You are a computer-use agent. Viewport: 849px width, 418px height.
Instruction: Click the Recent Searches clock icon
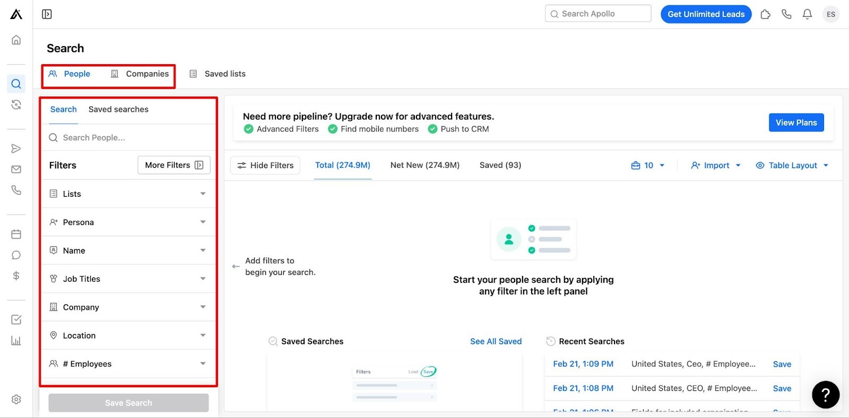pyautogui.click(x=551, y=342)
